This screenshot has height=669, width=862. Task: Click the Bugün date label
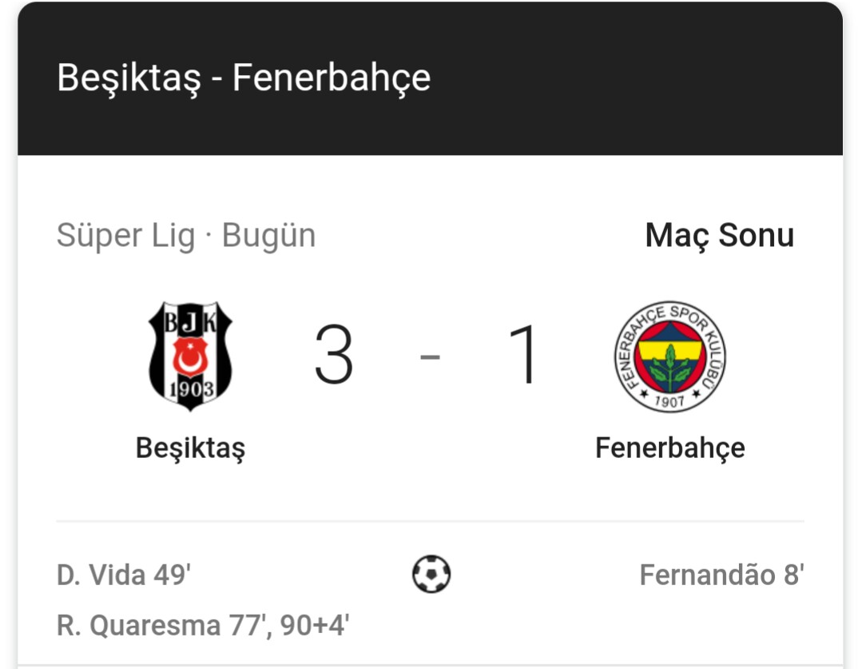pos(268,236)
